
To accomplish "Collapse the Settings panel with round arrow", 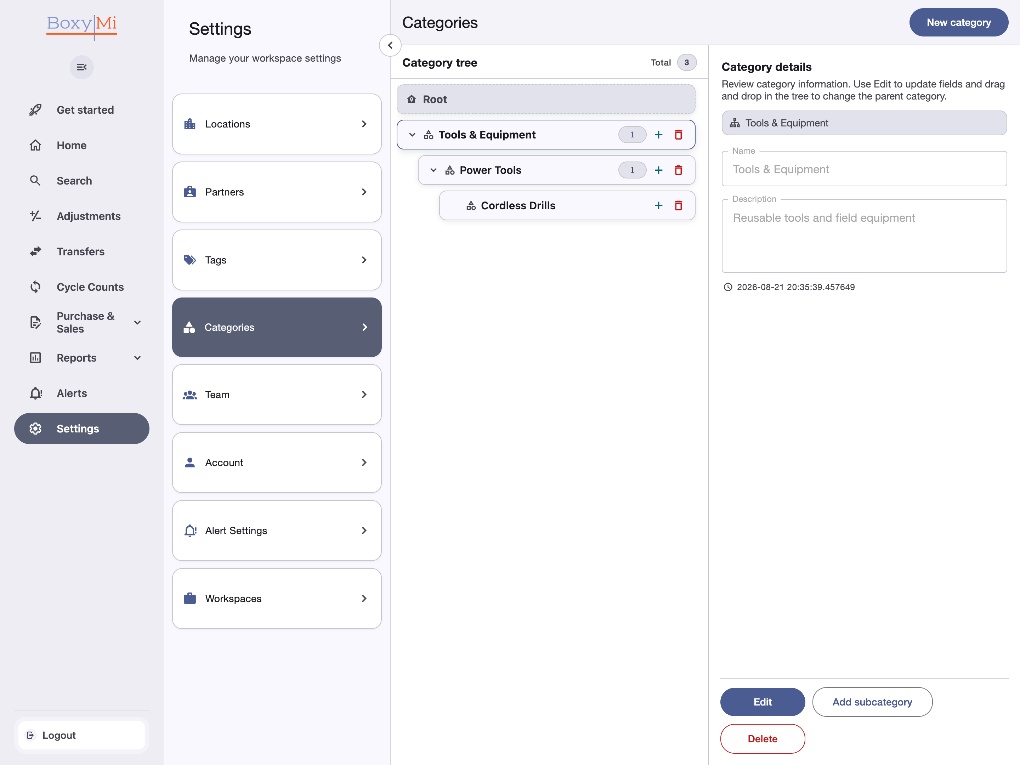I will click(x=390, y=45).
